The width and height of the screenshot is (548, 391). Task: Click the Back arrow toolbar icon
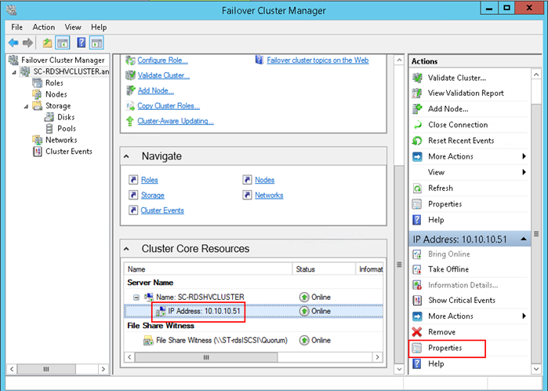click(x=13, y=43)
